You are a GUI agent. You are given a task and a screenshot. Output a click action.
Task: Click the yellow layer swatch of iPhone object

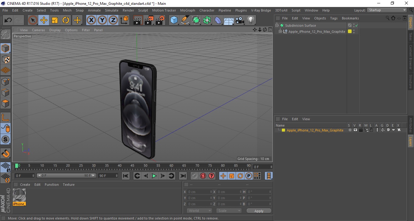(x=350, y=31)
